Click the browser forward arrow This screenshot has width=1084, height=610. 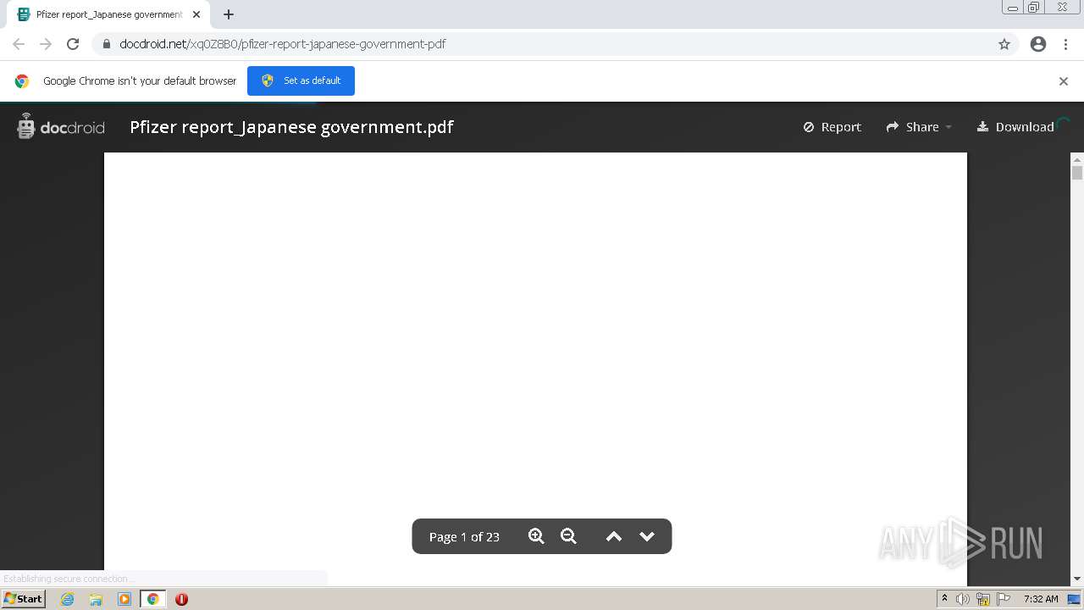pyautogui.click(x=46, y=44)
